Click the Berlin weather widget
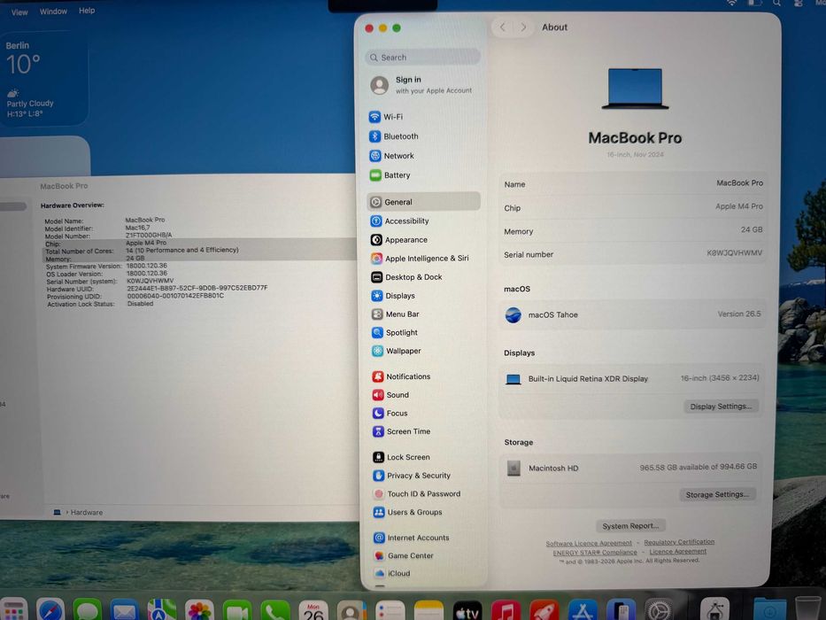Image resolution: width=826 pixels, height=620 pixels. click(x=43, y=78)
